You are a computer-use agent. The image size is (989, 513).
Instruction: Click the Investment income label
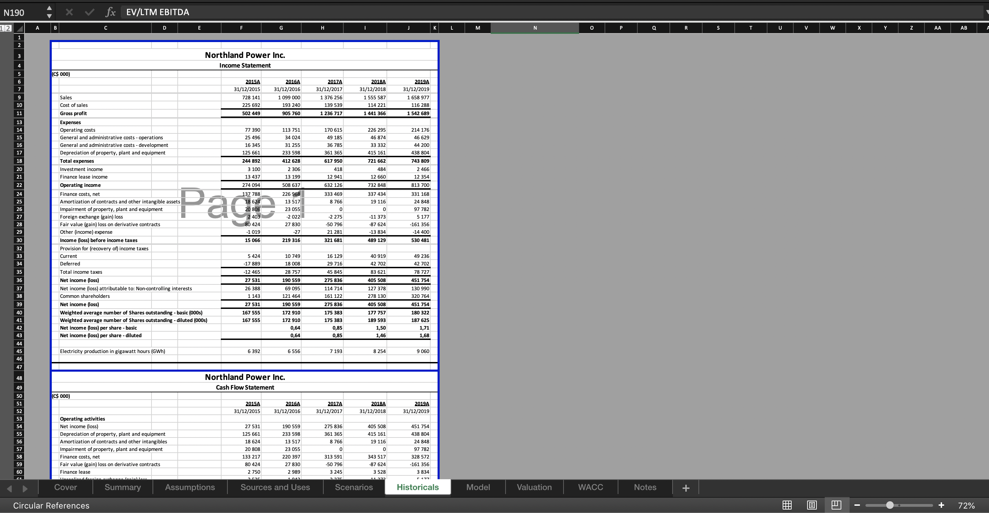[81, 169]
